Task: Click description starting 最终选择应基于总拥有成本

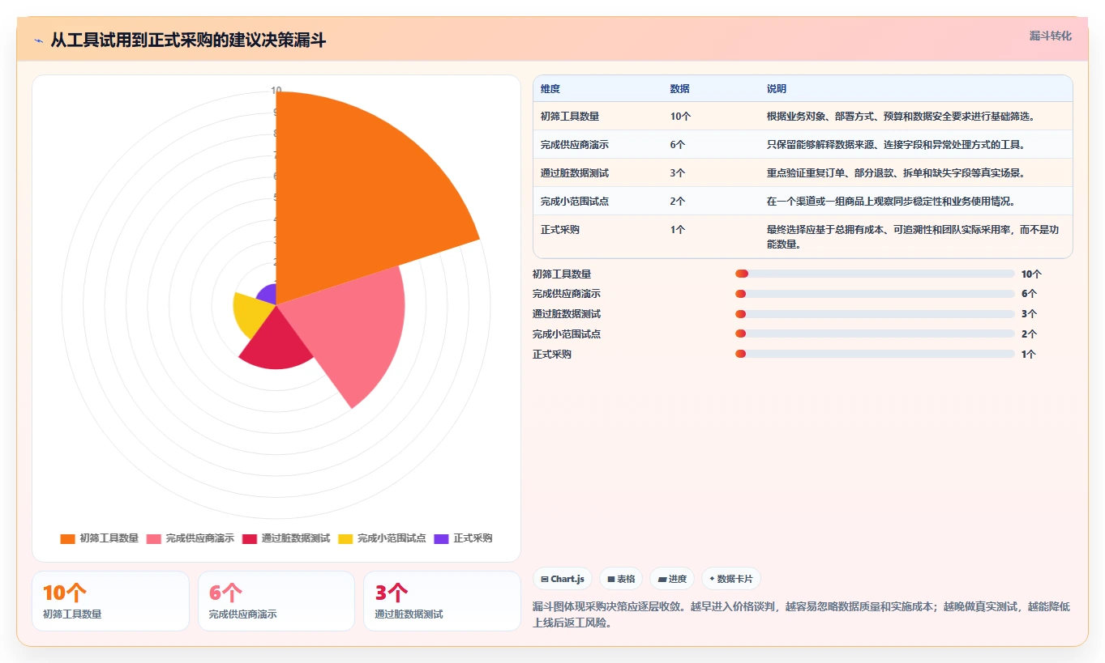Action: pos(914,236)
